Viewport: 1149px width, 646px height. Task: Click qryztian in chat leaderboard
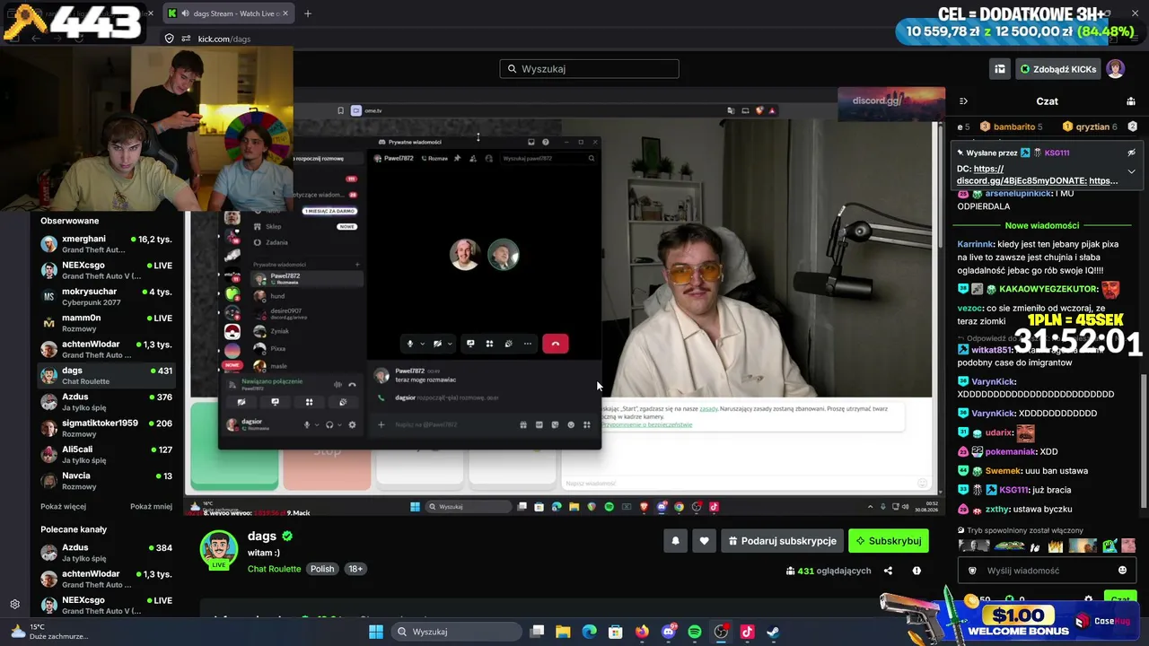click(x=1092, y=127)
